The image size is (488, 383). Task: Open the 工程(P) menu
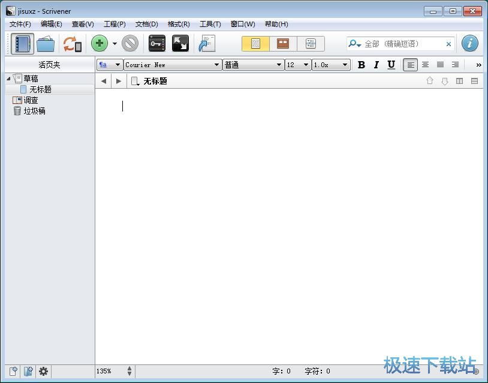point(115,24)
